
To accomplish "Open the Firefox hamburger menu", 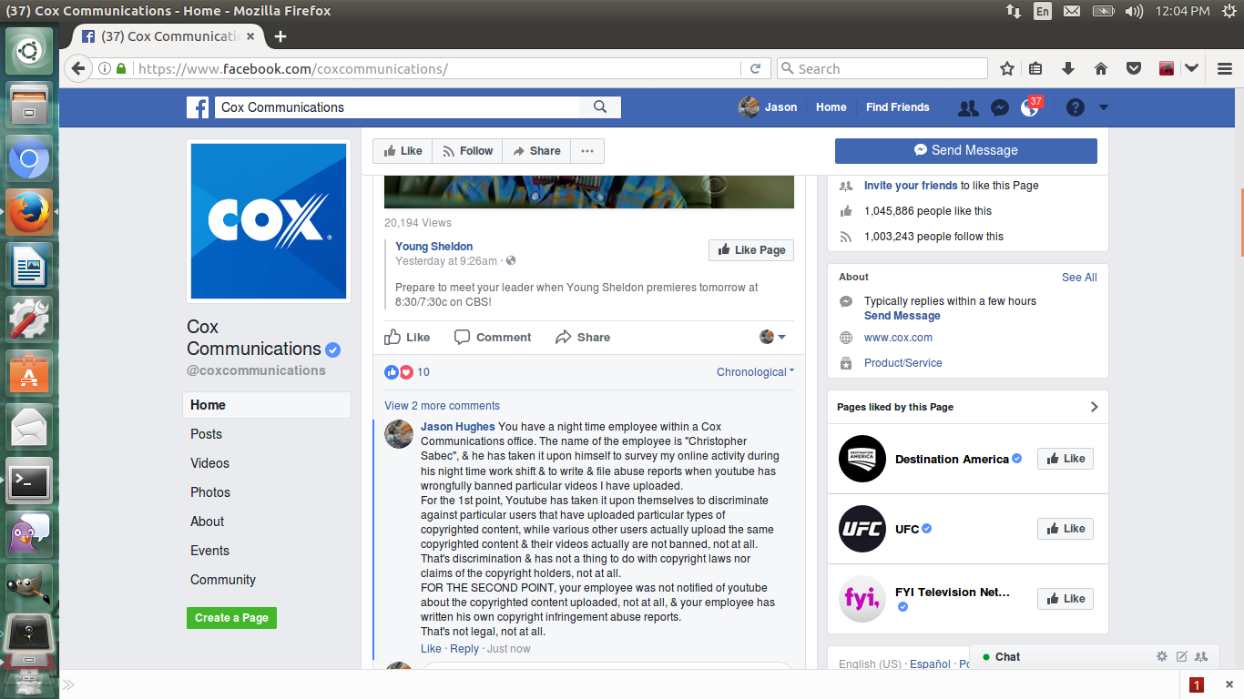I will (1225, 68).
